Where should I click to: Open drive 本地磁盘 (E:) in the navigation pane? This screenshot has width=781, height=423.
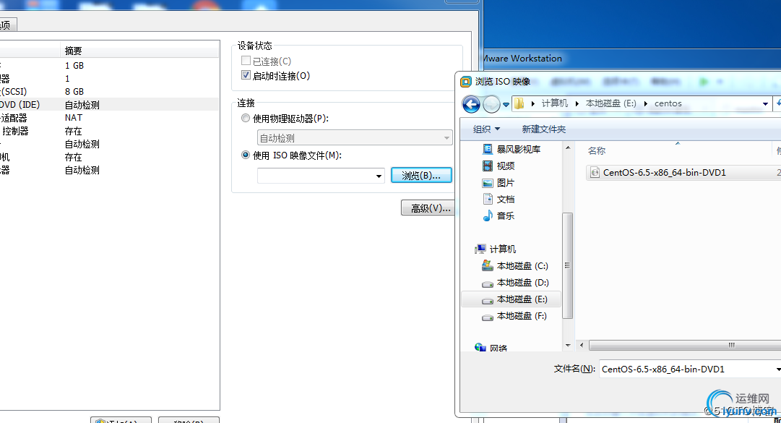tap(512, 299)
